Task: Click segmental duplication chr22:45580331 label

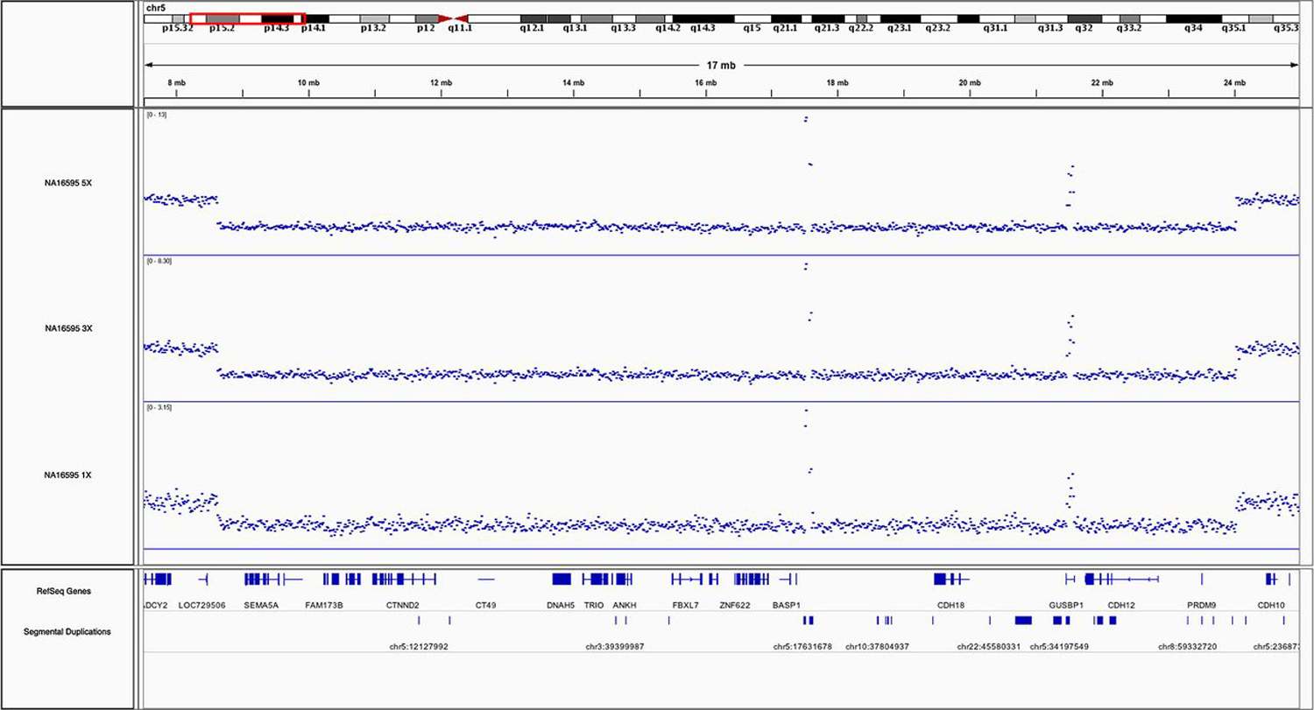Action: point(991,648)
